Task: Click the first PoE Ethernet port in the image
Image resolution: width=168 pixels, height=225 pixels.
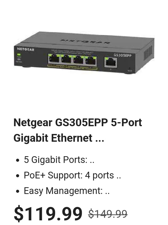Action: [x=53, y=59]
